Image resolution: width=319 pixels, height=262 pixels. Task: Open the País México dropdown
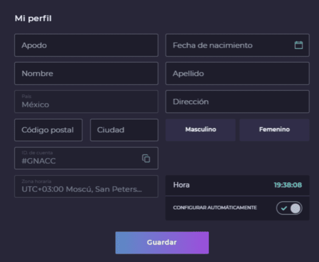pyautogui.click(x=86, y=102)
